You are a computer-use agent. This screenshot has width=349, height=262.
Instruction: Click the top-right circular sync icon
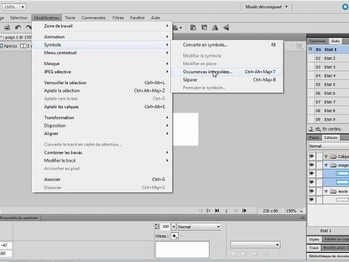[x=345, y=7]
